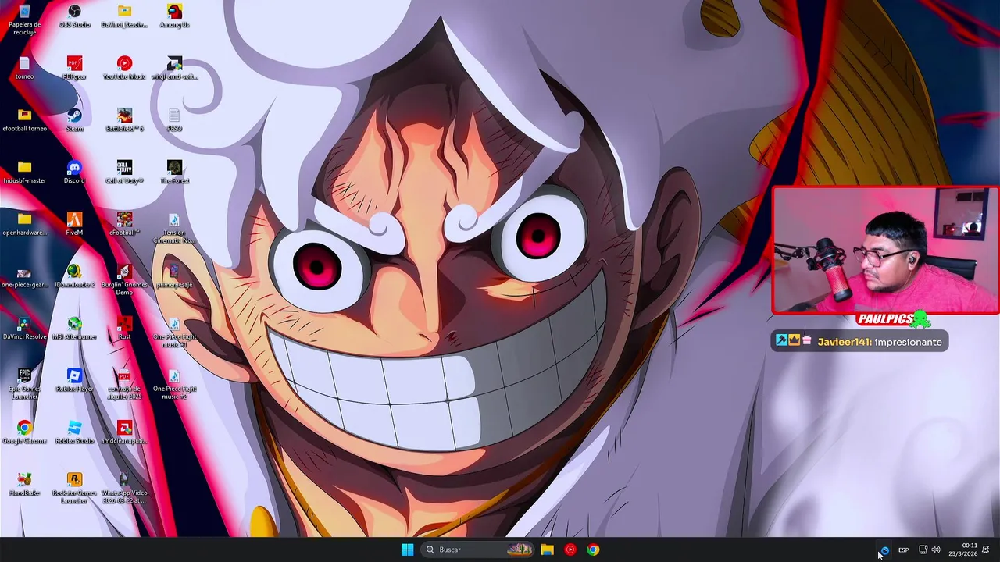
Task: Select the contrato de alquiler 2025 PDF
Action: pyautogui.click(x=124, y=384)
